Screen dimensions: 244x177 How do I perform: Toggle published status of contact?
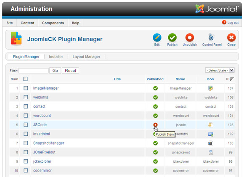click(x=155, y=106)
